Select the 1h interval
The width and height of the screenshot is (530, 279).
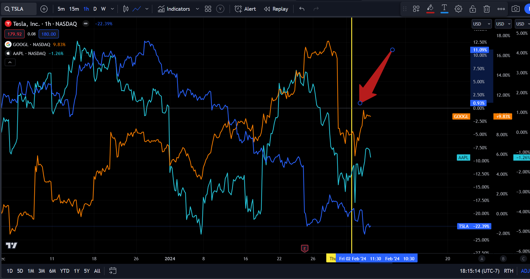(86, 9)
